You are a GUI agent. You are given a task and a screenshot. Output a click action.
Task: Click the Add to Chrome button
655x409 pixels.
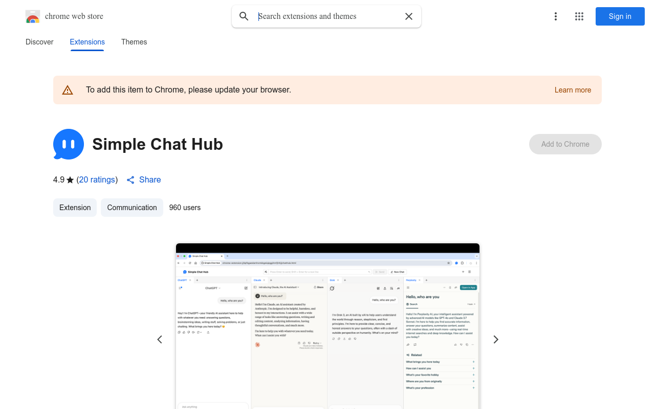coord(565,144)
